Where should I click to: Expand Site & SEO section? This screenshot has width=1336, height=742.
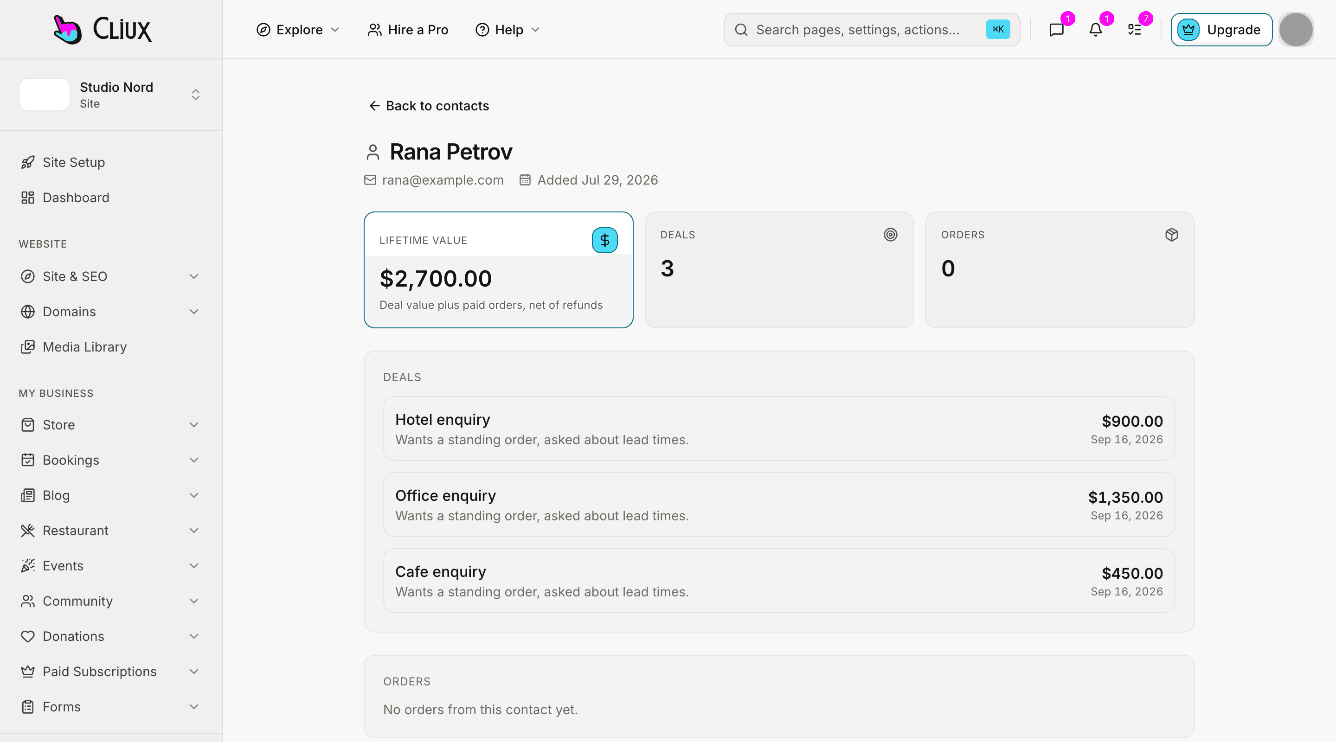[111, 276]
